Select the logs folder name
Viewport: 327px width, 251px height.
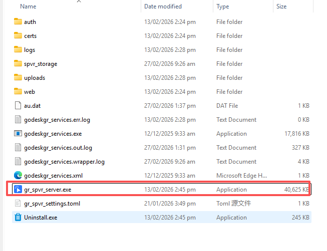coord(30,50)
